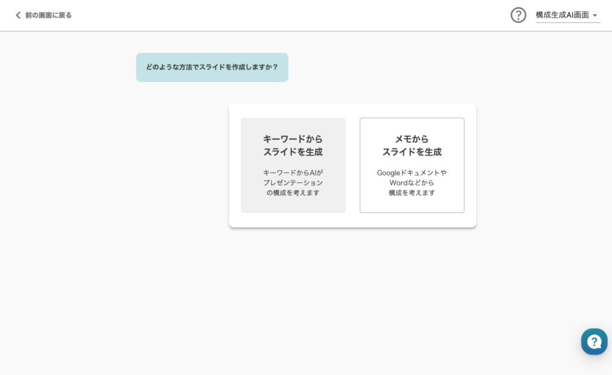612x375 pixels.
Task: Click the caret beside 構成生成AI画面
Action: [x=595, y=16]
